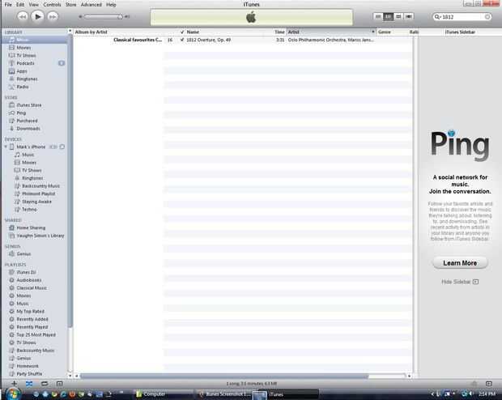The image size is (502, 400).
Task: Open Apps in the sidebar
Action: point(22,71)
